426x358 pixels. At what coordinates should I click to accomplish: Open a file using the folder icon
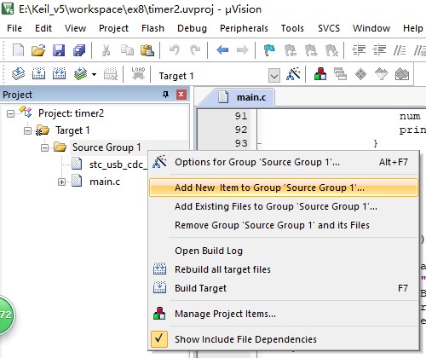click(38, 50)
